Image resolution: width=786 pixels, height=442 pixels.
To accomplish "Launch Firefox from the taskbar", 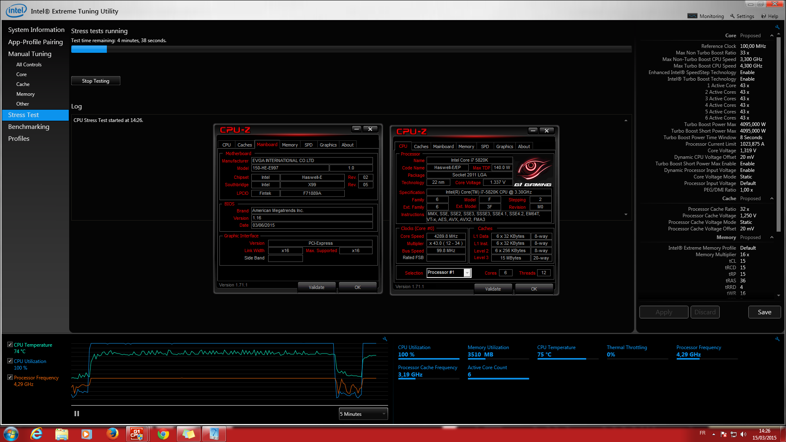I will coord(112,434).
